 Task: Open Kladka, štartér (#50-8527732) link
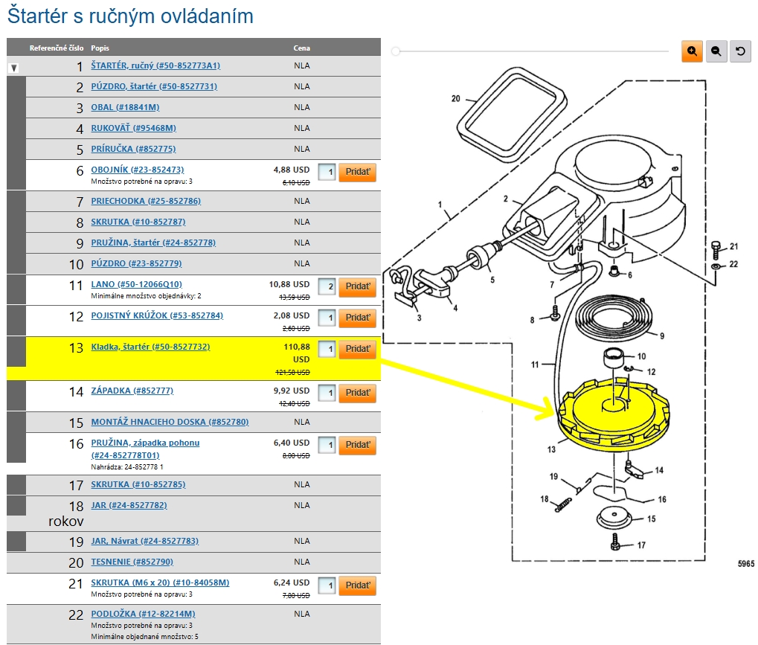150,347
